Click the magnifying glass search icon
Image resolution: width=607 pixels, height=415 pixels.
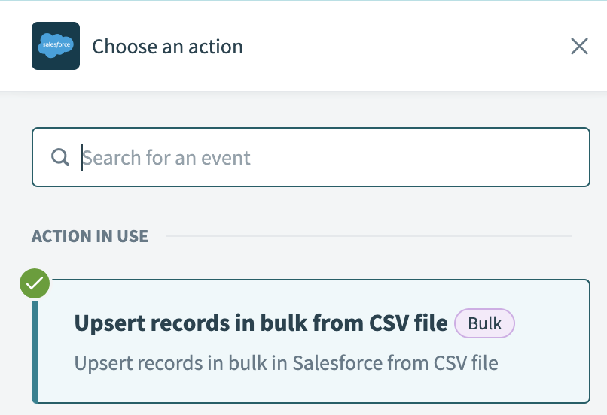click(x=60, y=157)
